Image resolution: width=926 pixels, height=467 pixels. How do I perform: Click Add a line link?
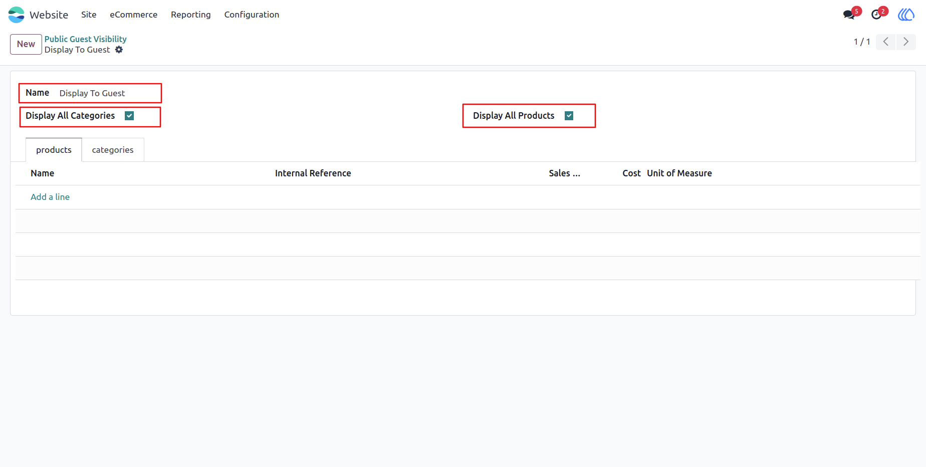50,197
